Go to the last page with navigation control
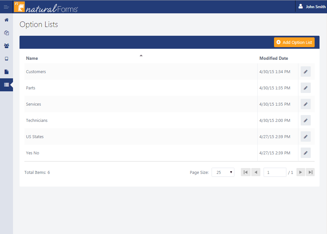Screen dimensions: 327x234 [310, 172]
